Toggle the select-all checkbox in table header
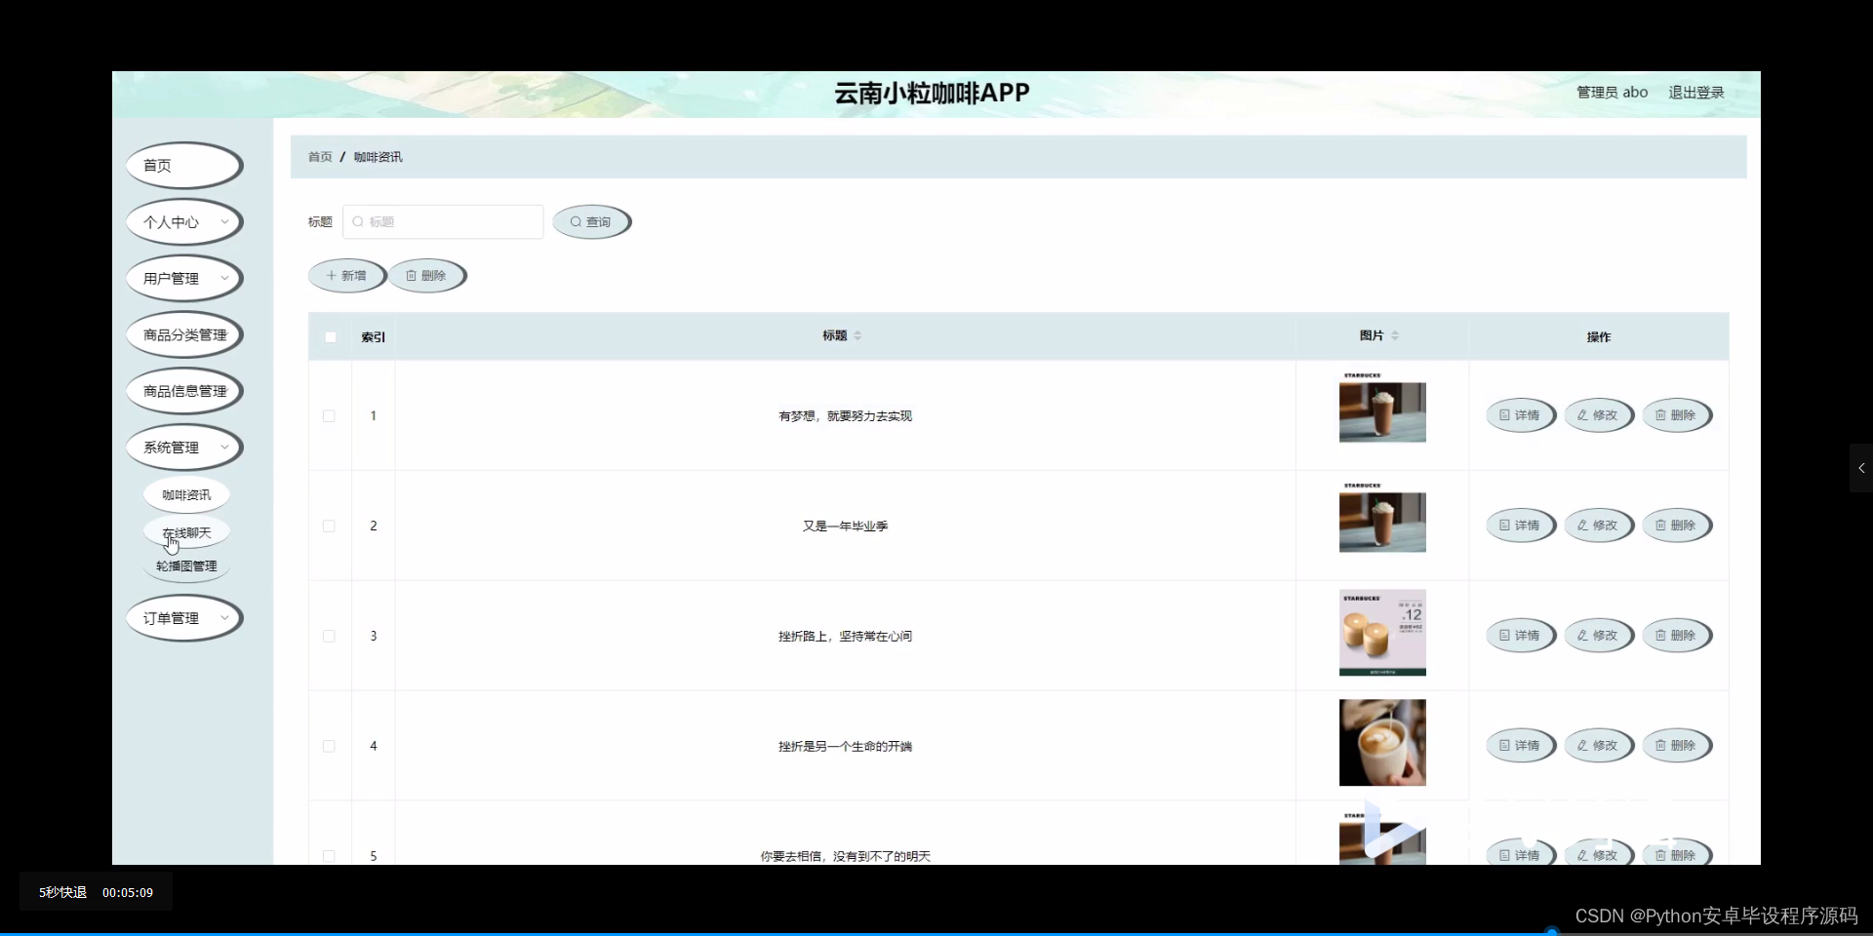Screen dimensions: 1873x936 pos(330,336)
